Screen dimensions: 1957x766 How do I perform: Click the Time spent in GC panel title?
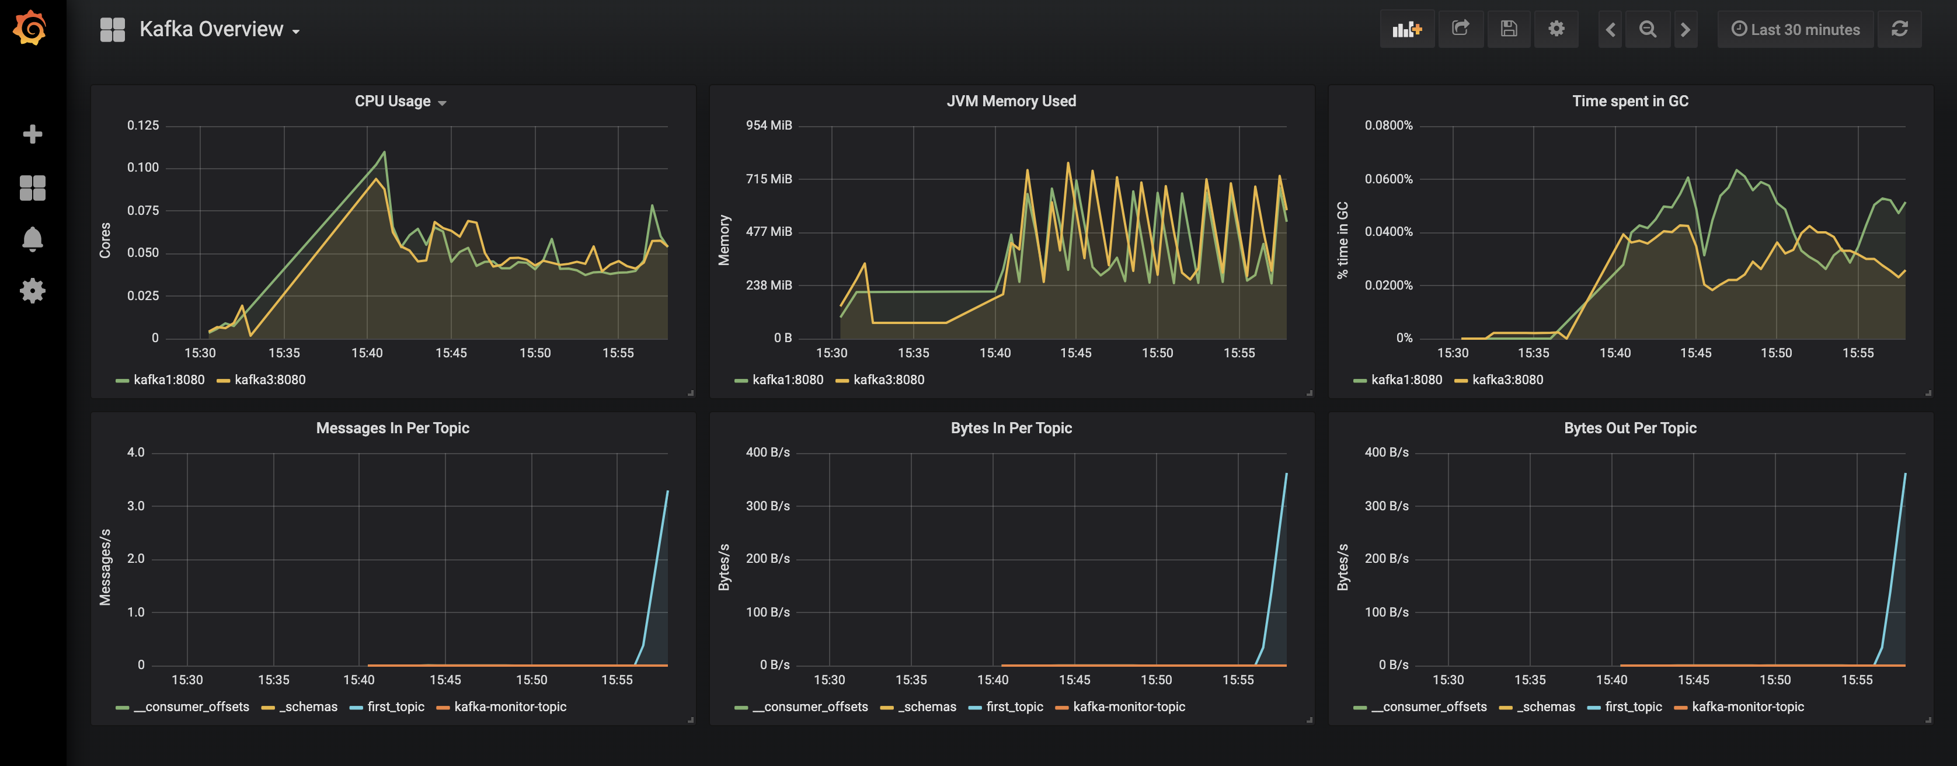point(1630,101)
